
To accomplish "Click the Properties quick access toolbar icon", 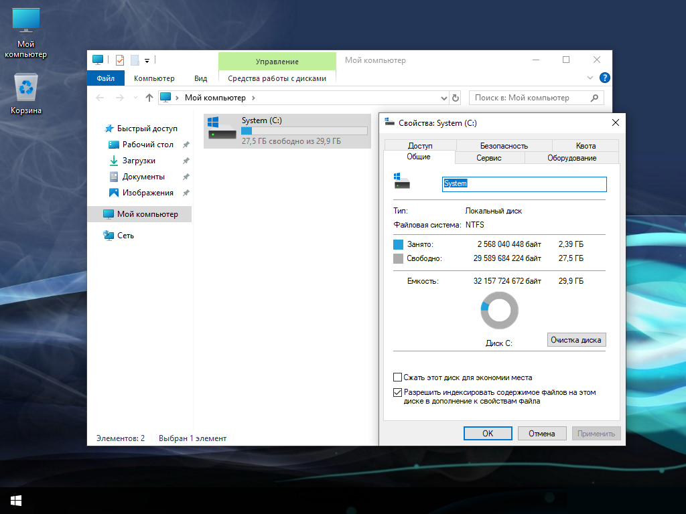I will point(120,60).
